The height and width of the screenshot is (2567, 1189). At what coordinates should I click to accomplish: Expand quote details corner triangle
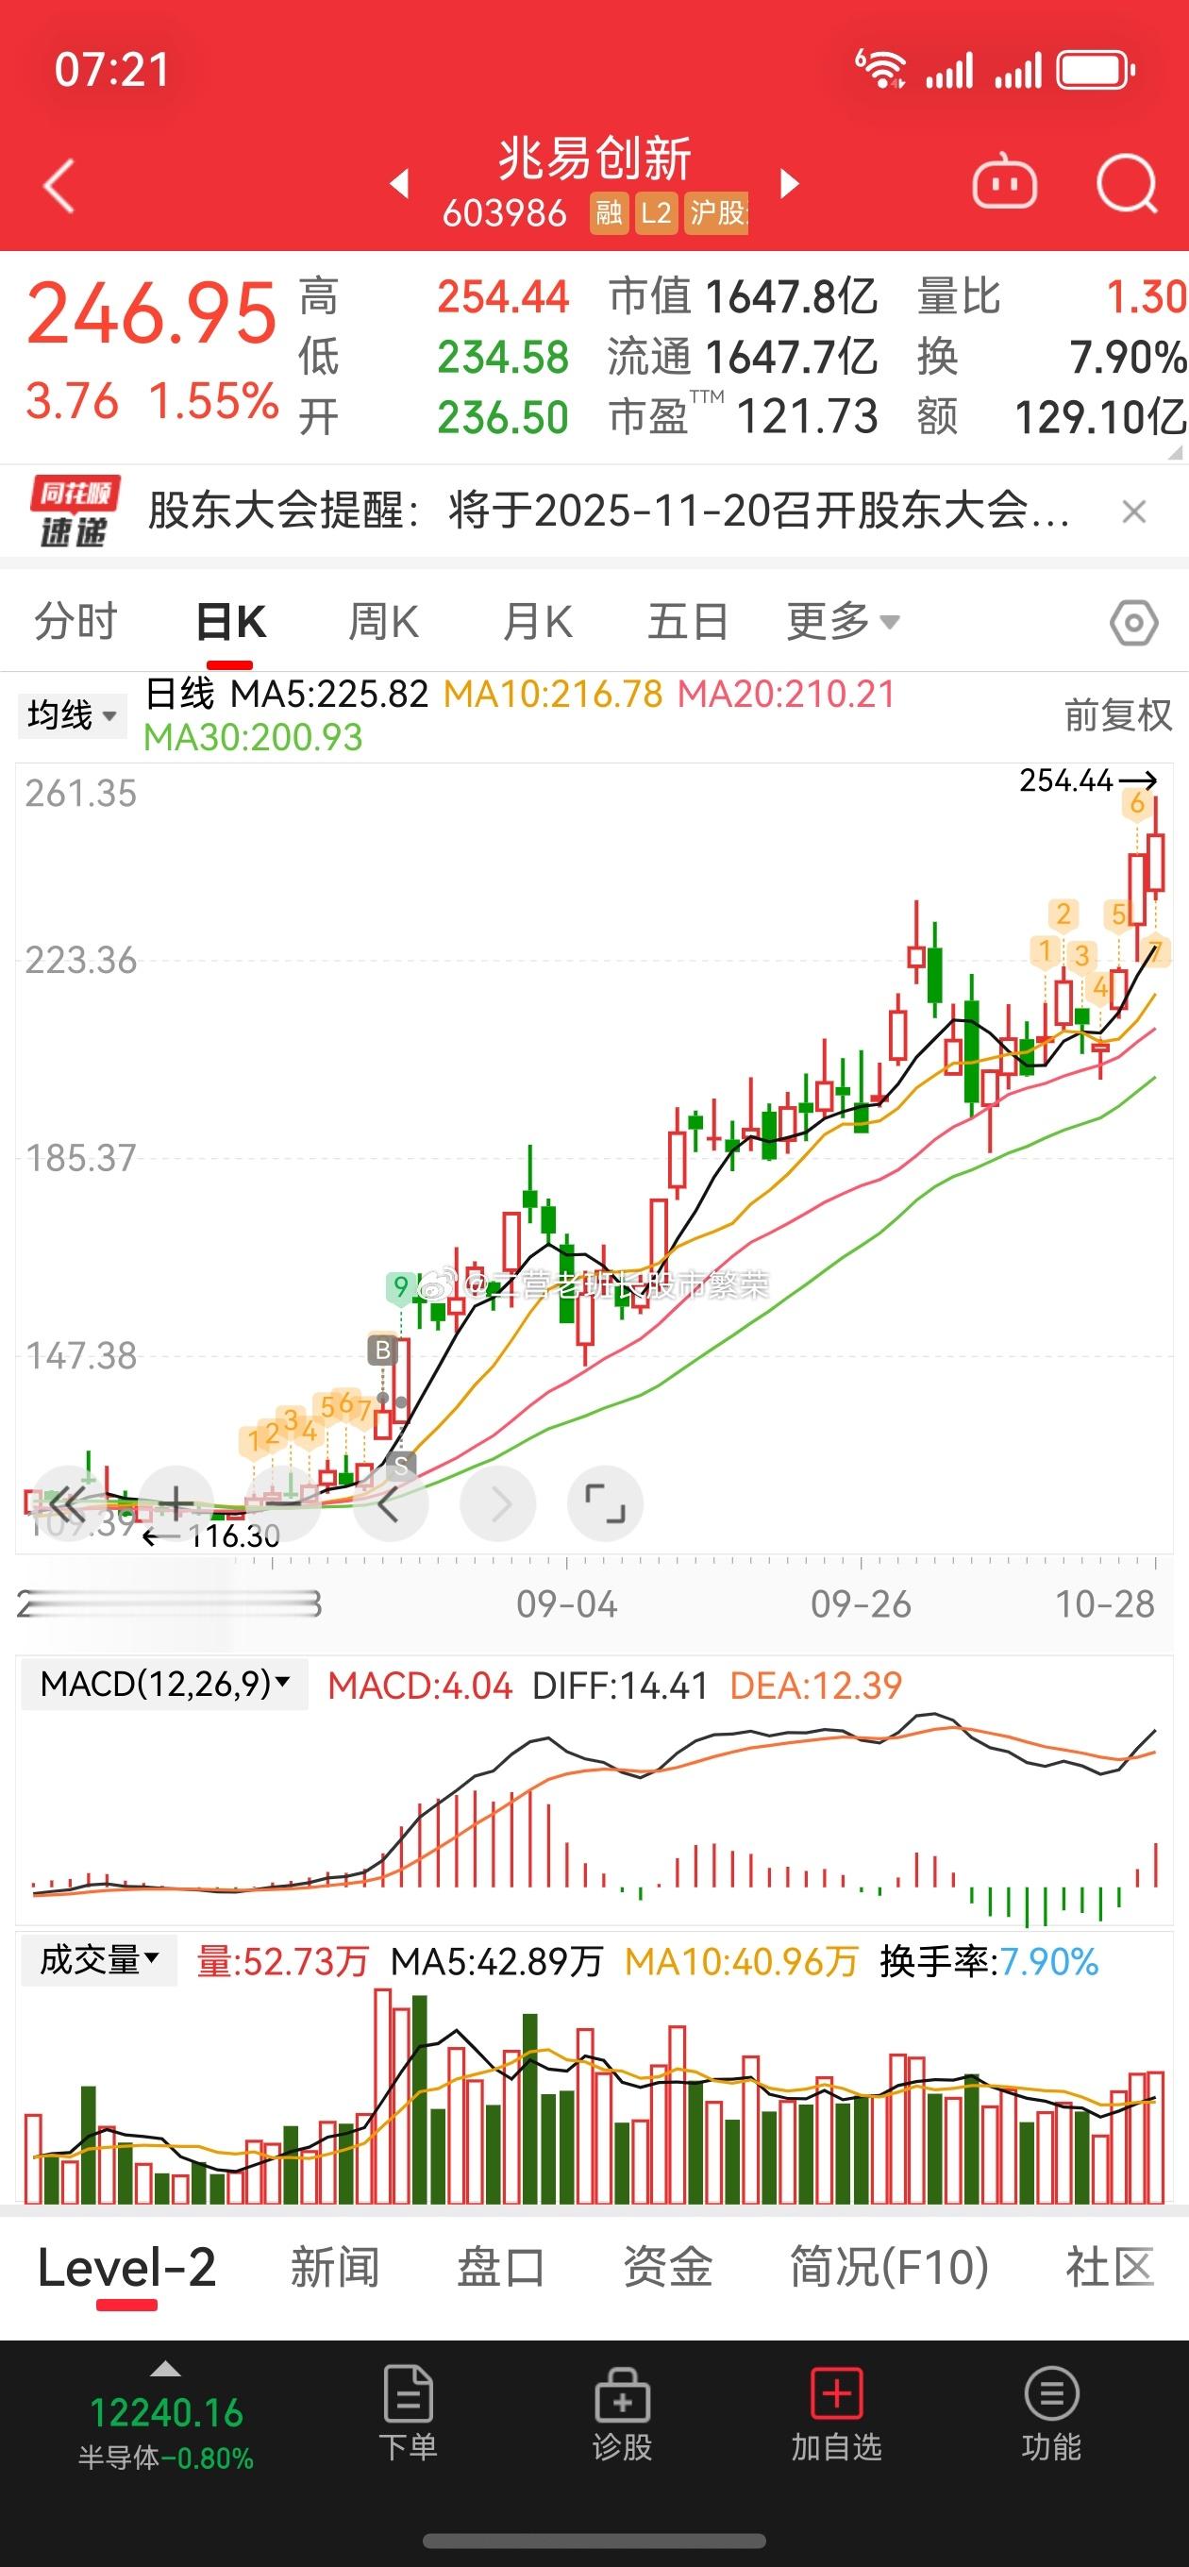[x=1177, y=452]
